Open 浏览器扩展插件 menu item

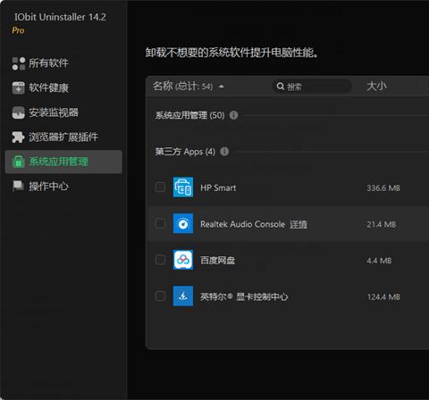point(63,137)
